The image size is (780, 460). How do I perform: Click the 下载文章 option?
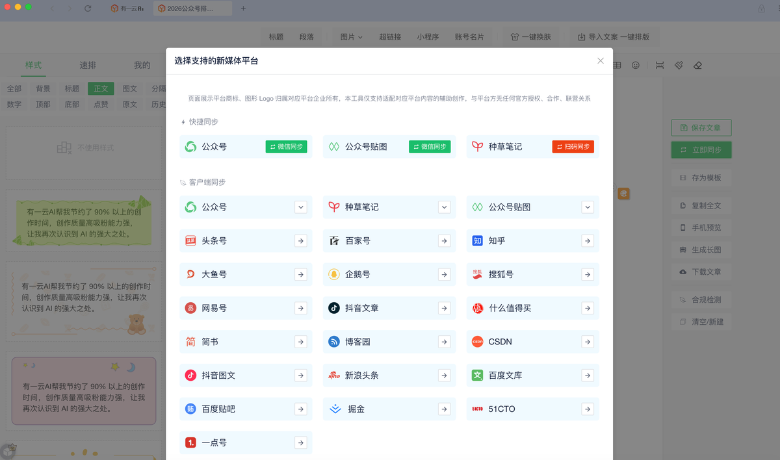pyautogui.click(x=701, y=272)
